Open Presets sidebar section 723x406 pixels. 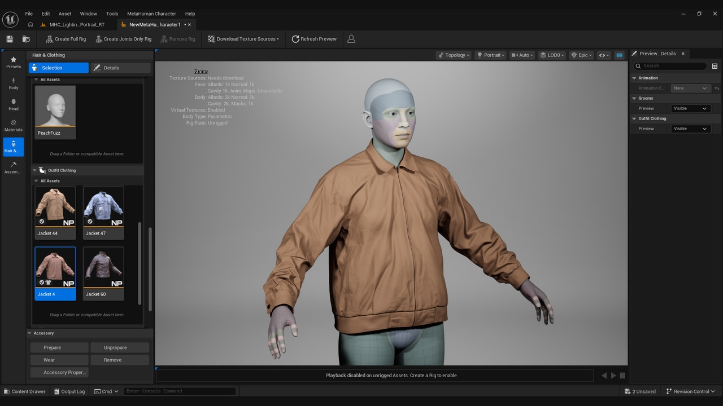click(14, 63)
